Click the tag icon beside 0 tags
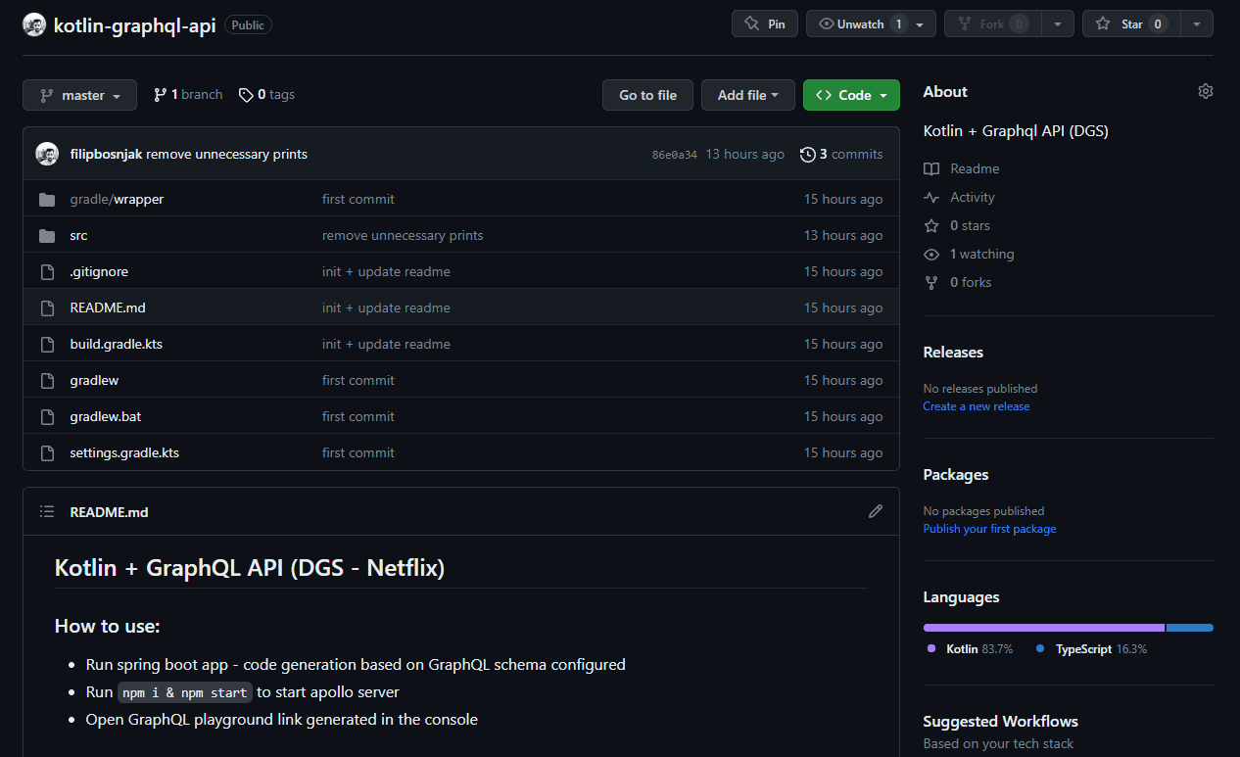The image size is (1240, 757). pos(246,95)
